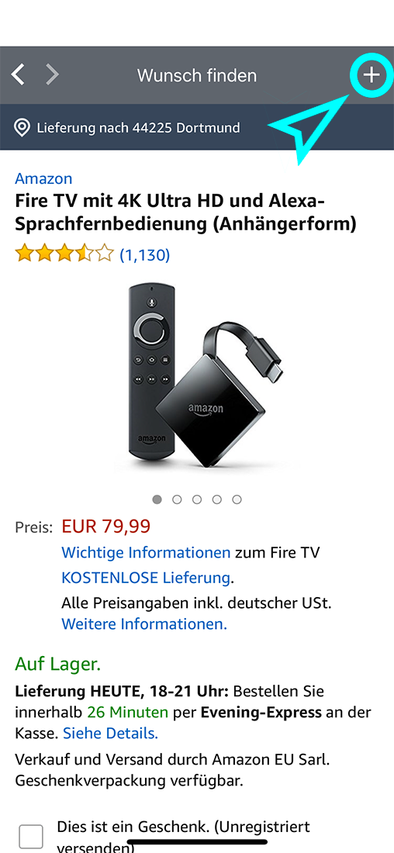
Task: Select the second image carousel dot
Action: (x=177, y=499)
